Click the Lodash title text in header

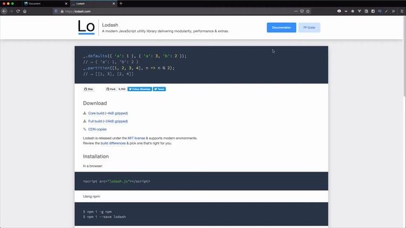point(110,25)
